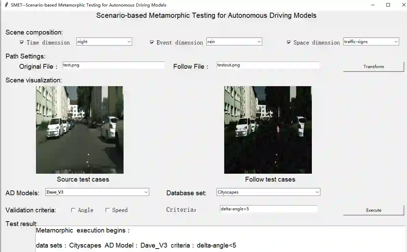Click the 'Follow test cases' caption
The height and width of the screenshot is (252, 407).
270,180
